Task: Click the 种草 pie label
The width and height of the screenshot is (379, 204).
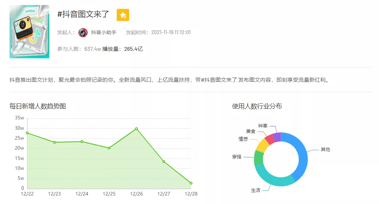Action: click(263, 126)
